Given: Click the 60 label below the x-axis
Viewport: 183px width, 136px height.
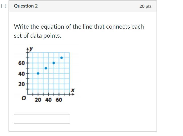Looking at the screenshot, I should click(x=59, y=100).
